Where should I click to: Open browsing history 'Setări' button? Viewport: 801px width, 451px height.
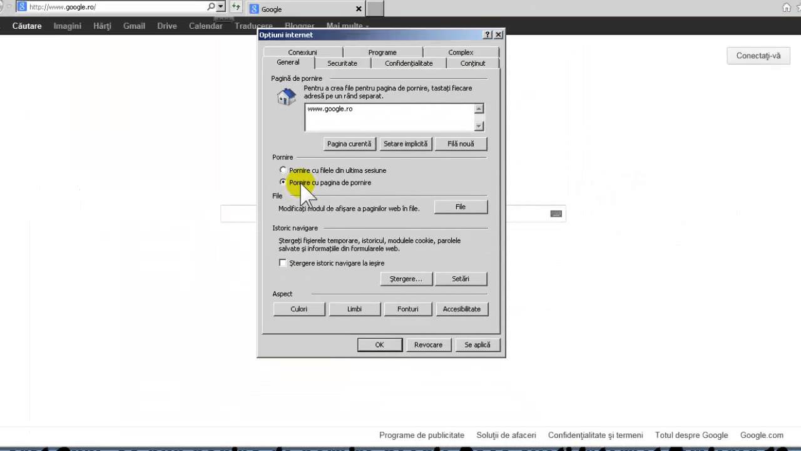pos(461,279)
